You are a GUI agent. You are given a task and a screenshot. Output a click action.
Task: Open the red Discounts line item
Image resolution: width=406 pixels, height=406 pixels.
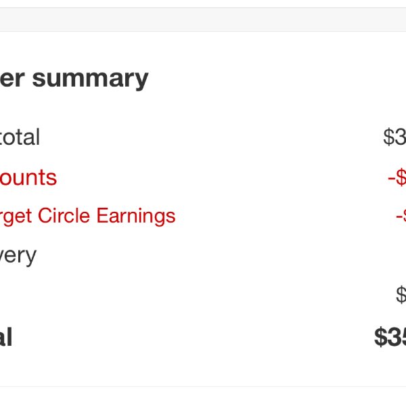click(28, 177)
